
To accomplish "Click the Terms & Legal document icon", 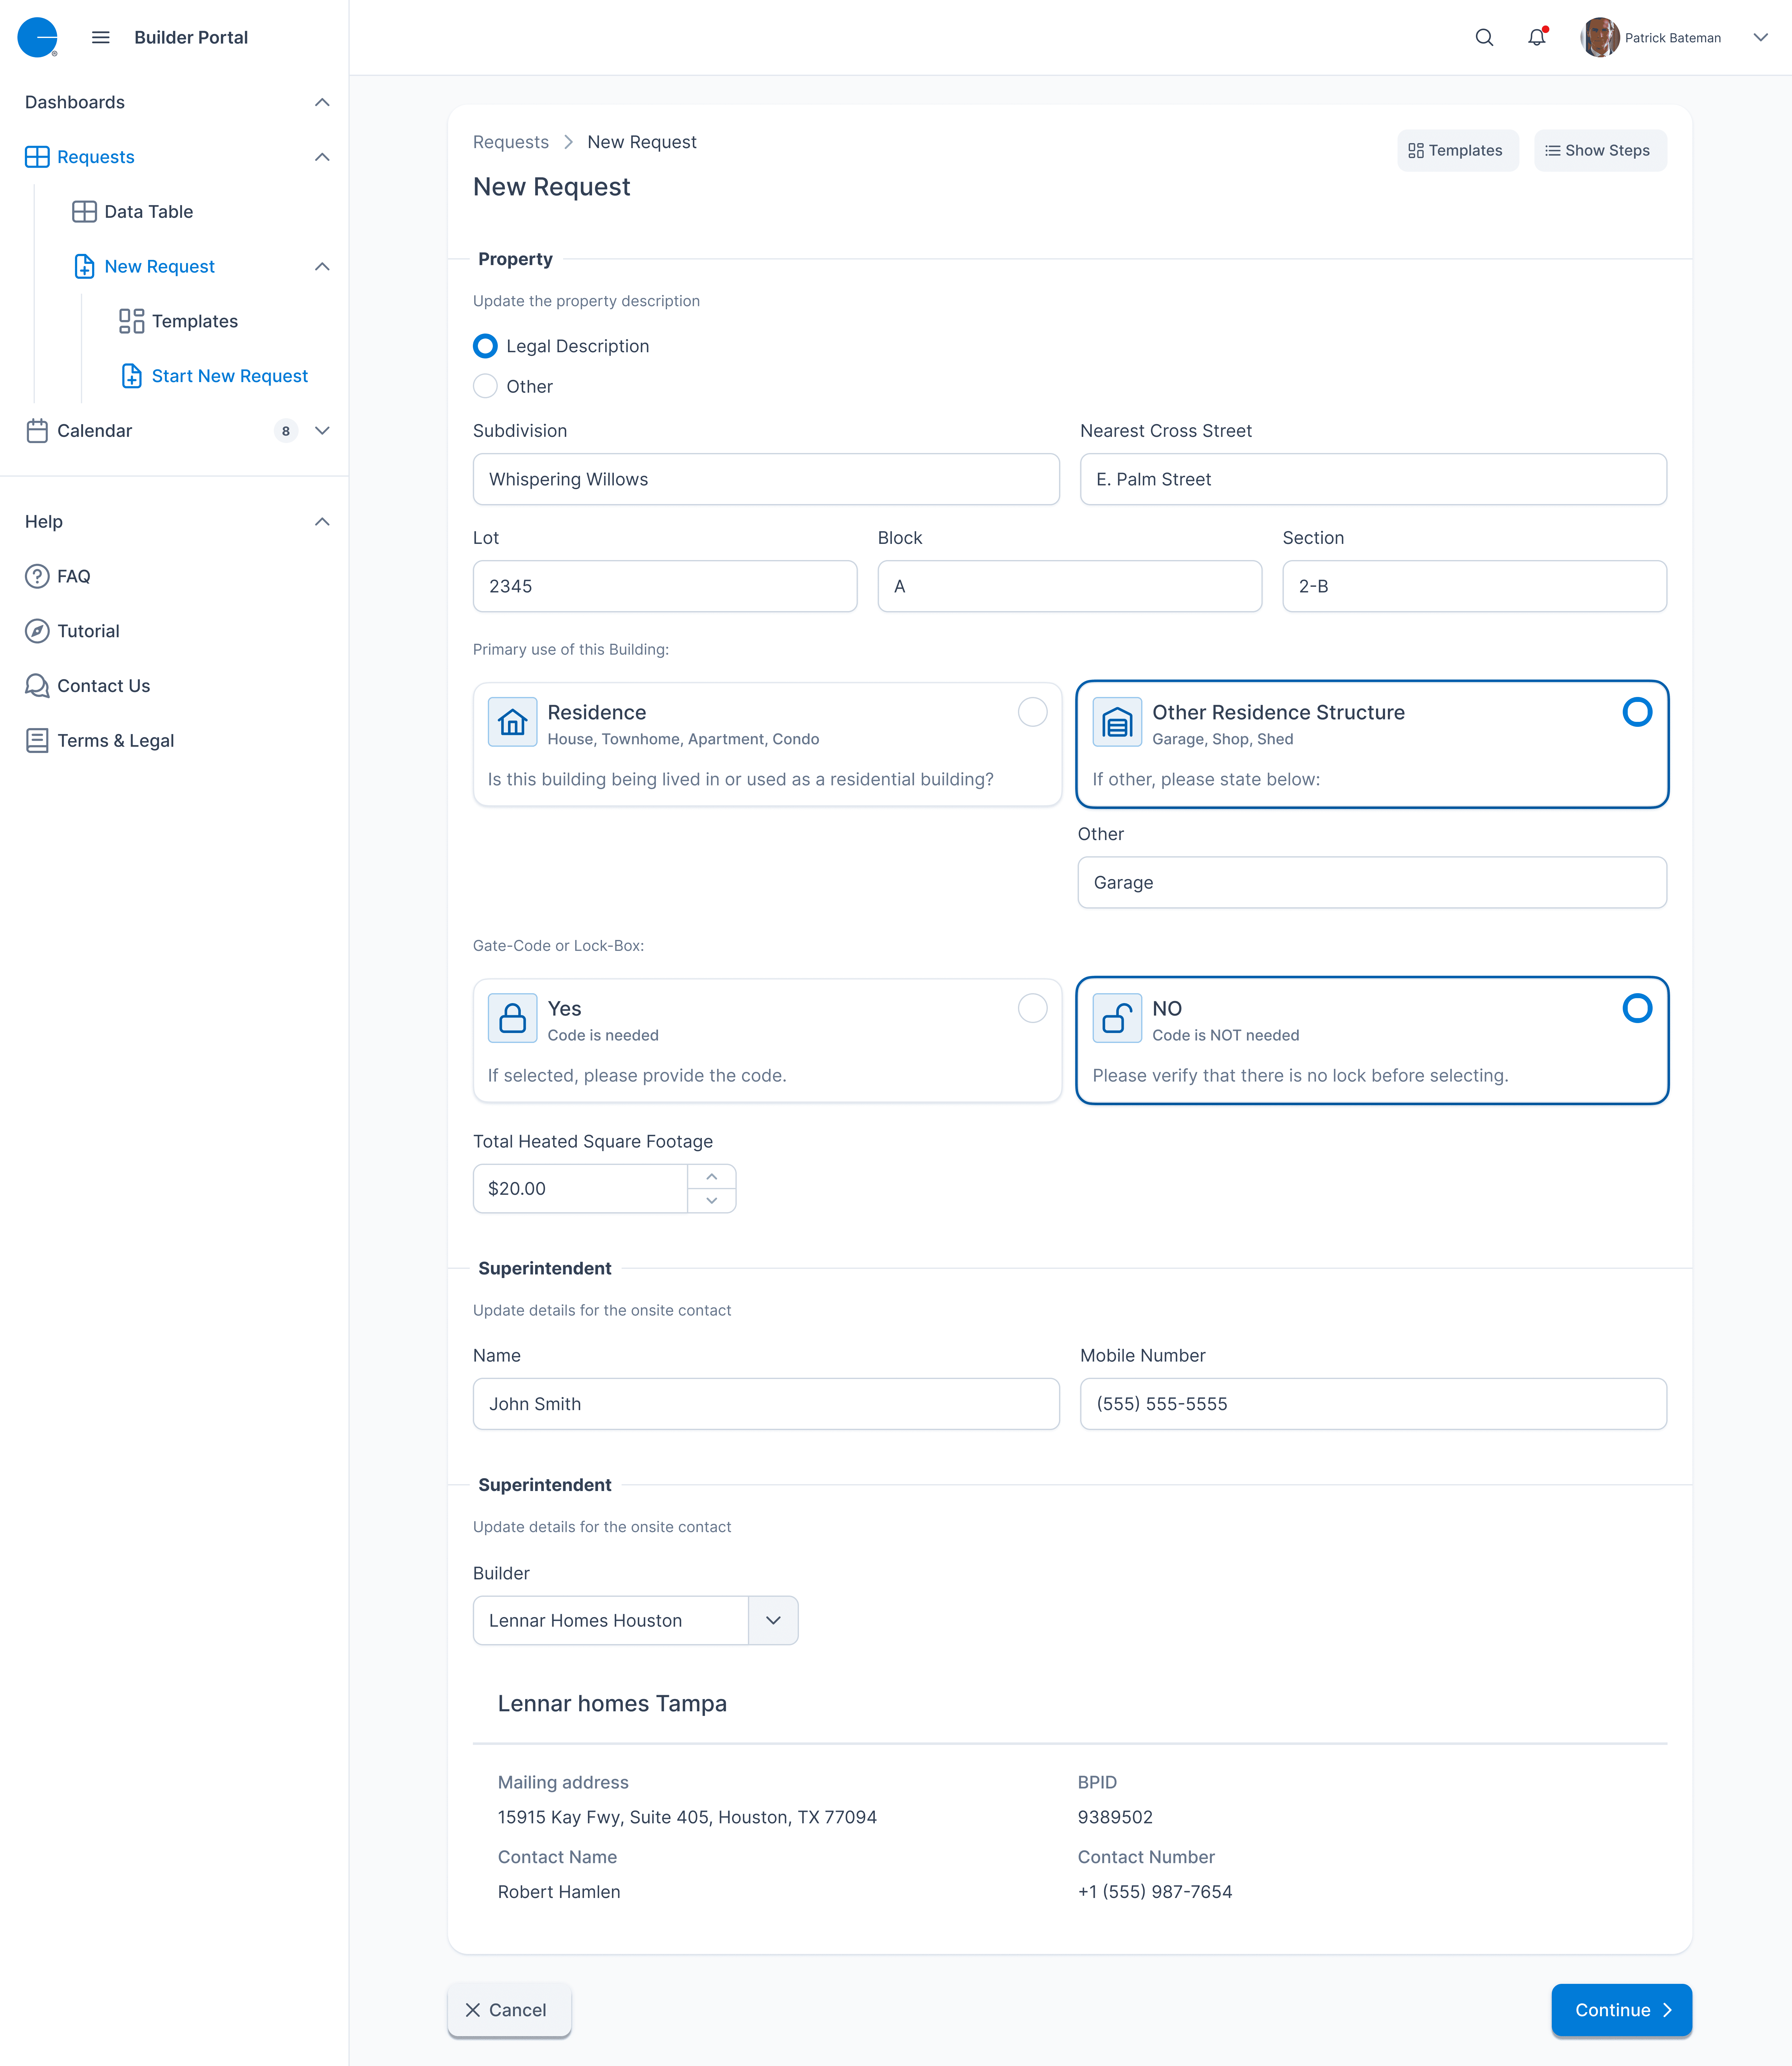I will 37,740.
